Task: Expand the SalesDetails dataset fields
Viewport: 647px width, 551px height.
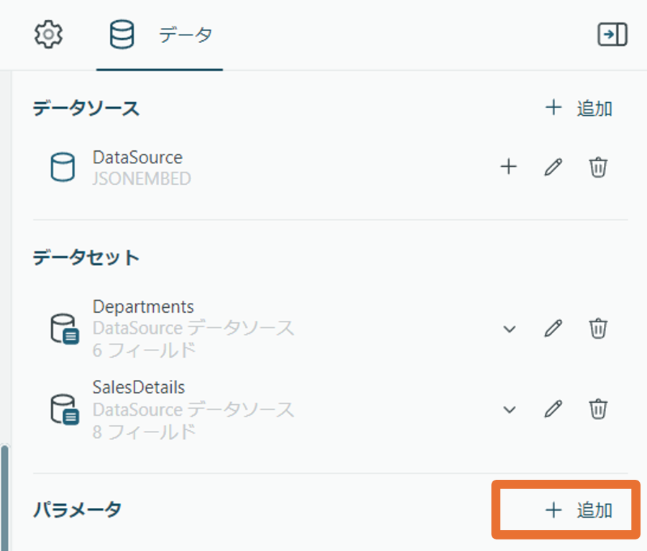Action: pyautogui.click(x=510, y=409)
